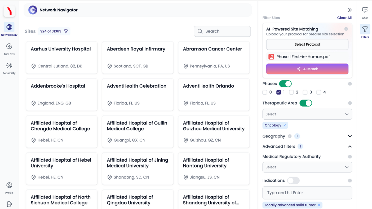The image size is (372, 209).
Task: Collapse the Advanced filters section chevron
Action: (350, 147)
